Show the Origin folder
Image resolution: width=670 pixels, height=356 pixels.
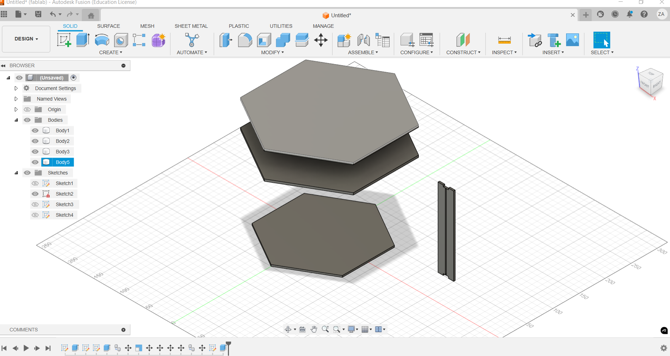point(27,109)
